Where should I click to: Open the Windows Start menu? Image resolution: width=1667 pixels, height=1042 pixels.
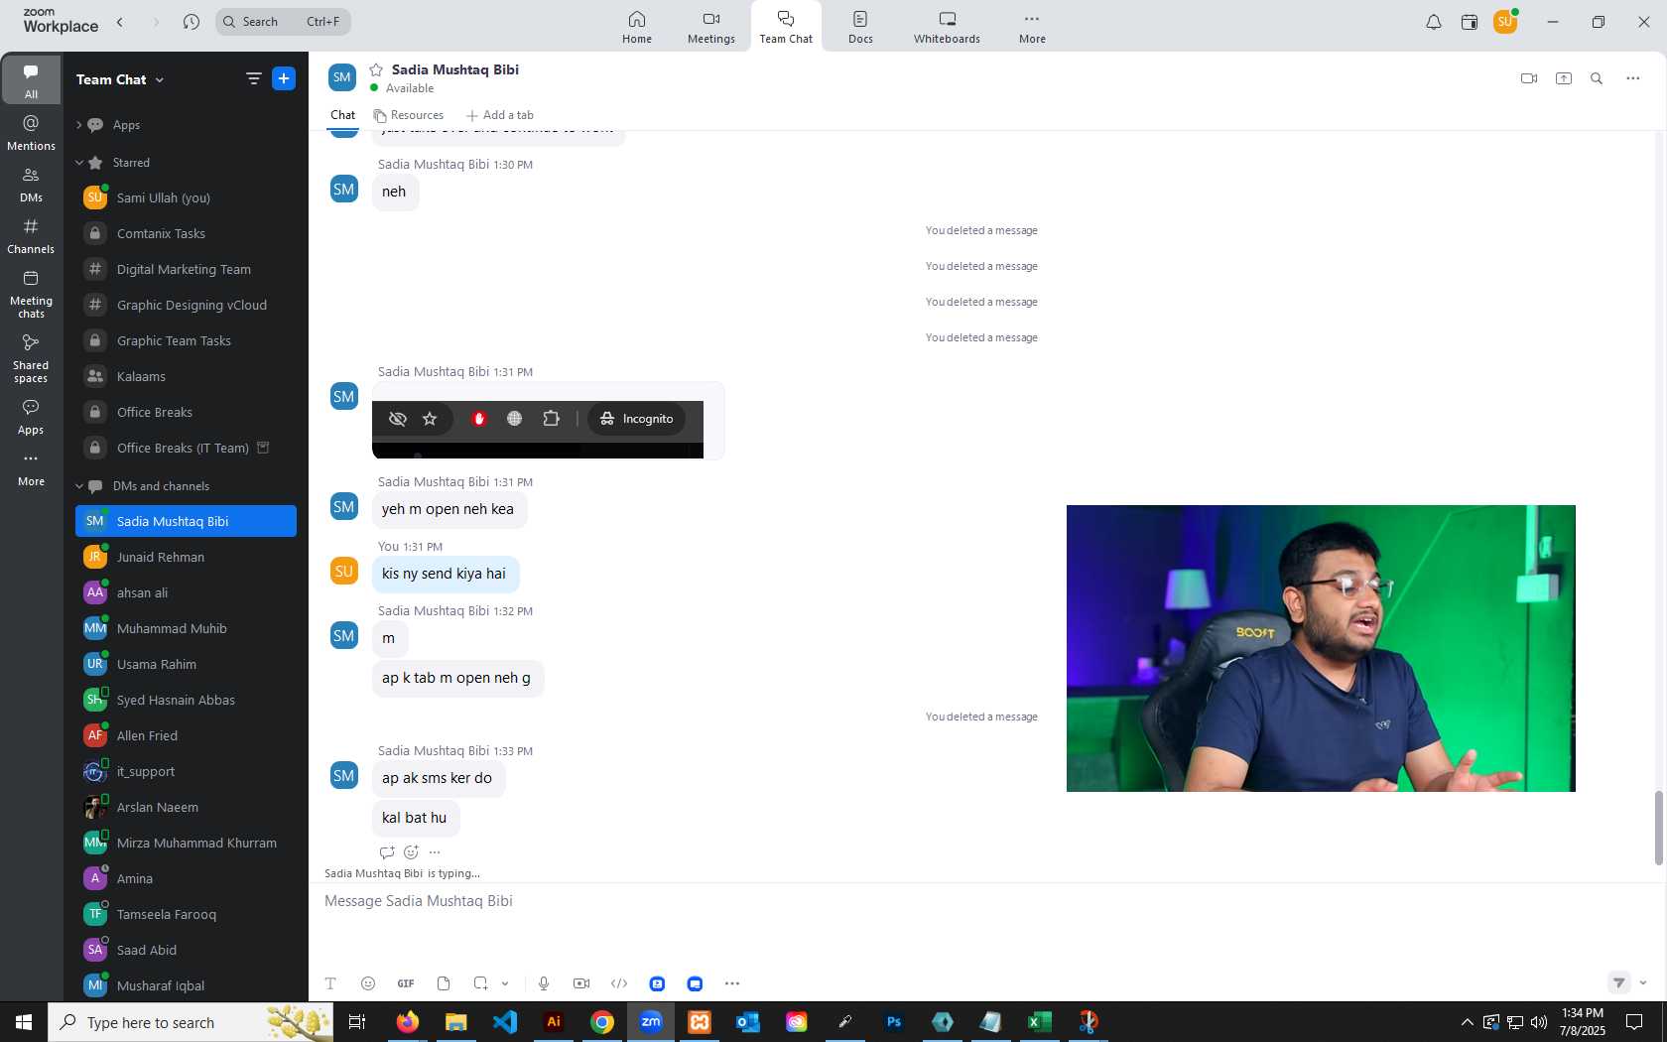pyautogui.click(x=24, y=1022)
